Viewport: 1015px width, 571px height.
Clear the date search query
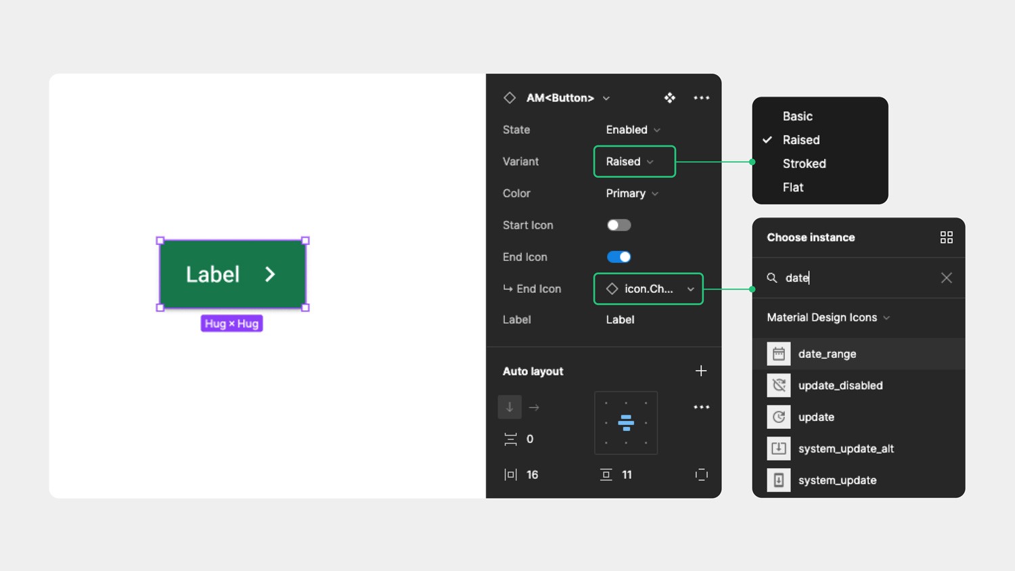click(946, 277)
